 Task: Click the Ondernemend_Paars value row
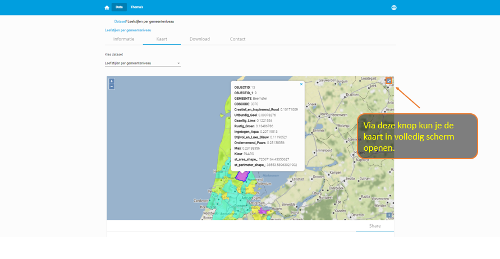259,143
